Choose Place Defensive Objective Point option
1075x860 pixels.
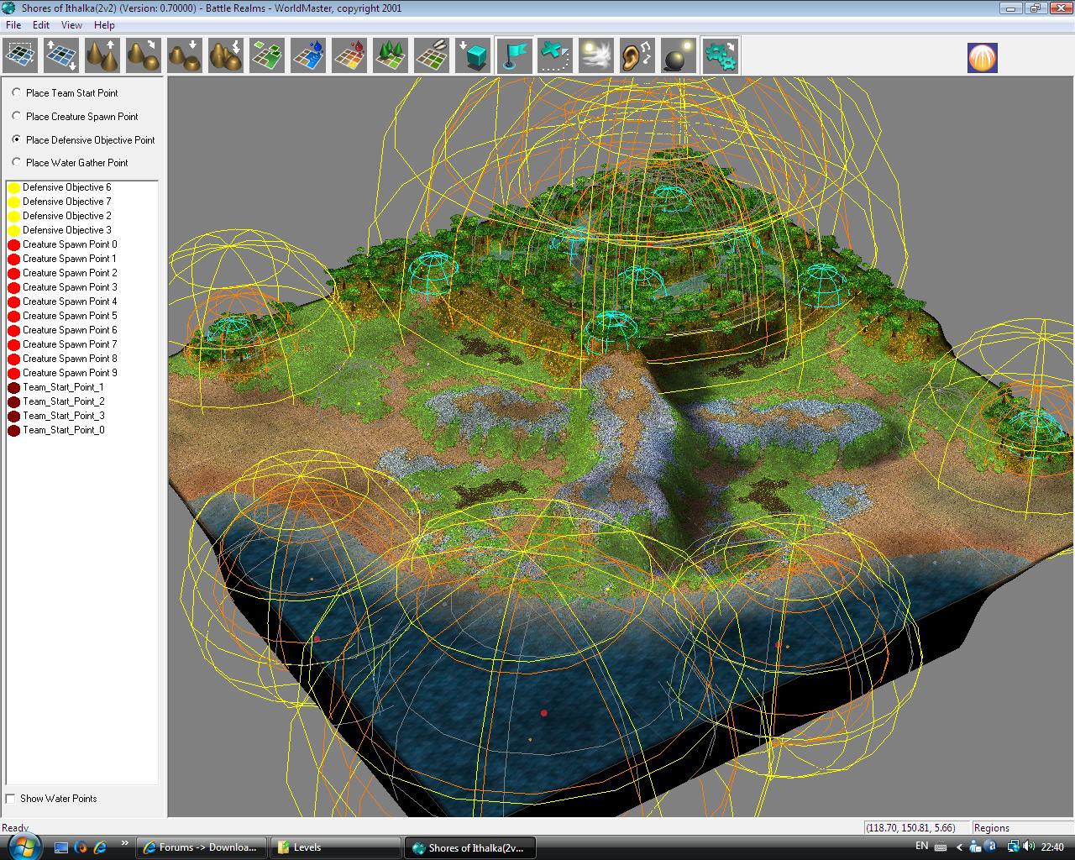click(x=17, y=139)
